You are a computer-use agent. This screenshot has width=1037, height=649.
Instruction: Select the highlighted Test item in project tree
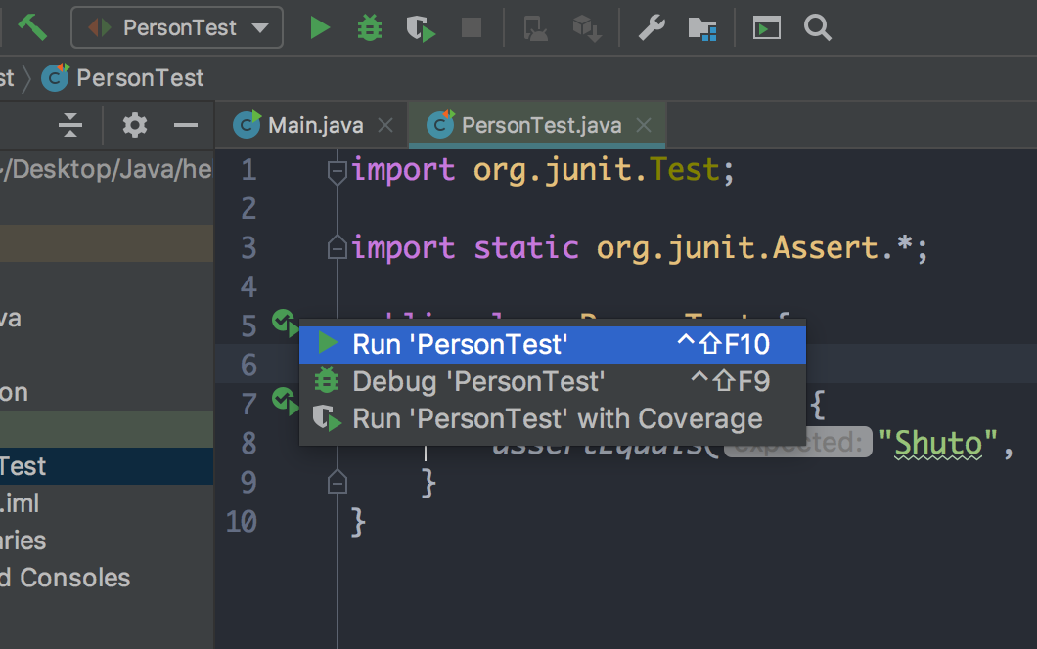(107, 466)
